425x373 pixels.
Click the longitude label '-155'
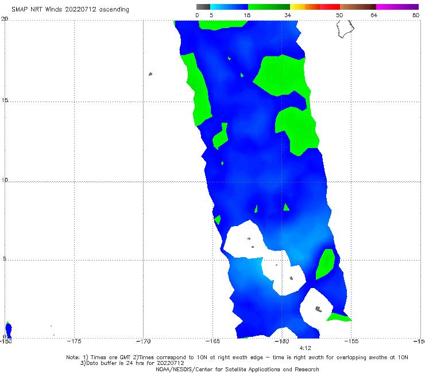point(351,341)
